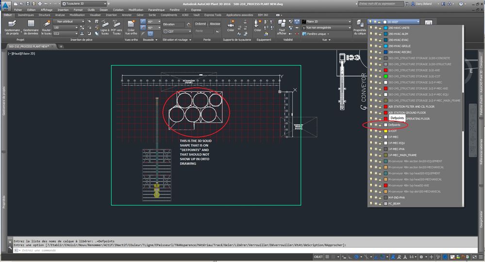Click the Ordonné button

click(x=201, y=24)
